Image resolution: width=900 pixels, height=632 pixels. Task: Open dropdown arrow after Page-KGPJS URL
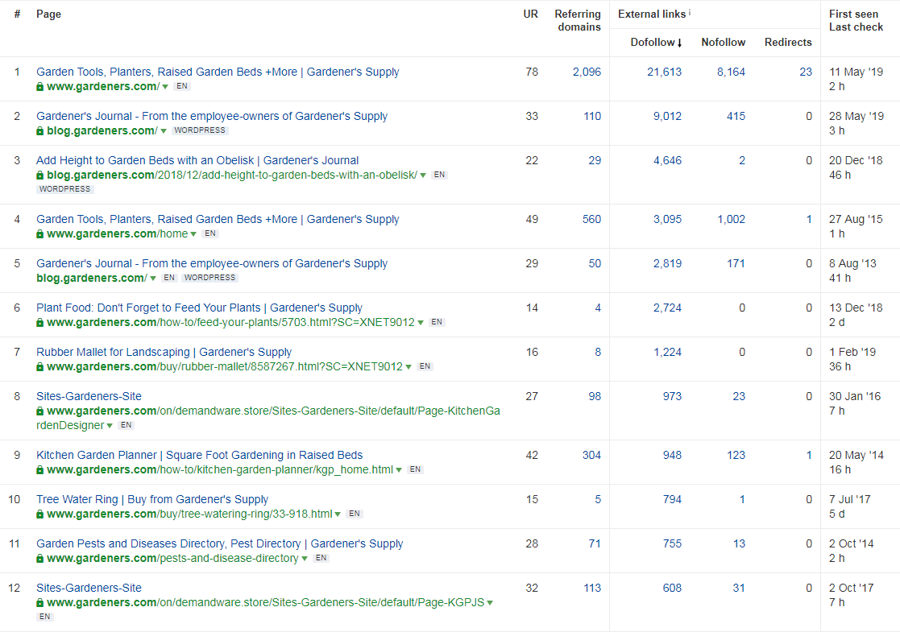pos(490,603)
